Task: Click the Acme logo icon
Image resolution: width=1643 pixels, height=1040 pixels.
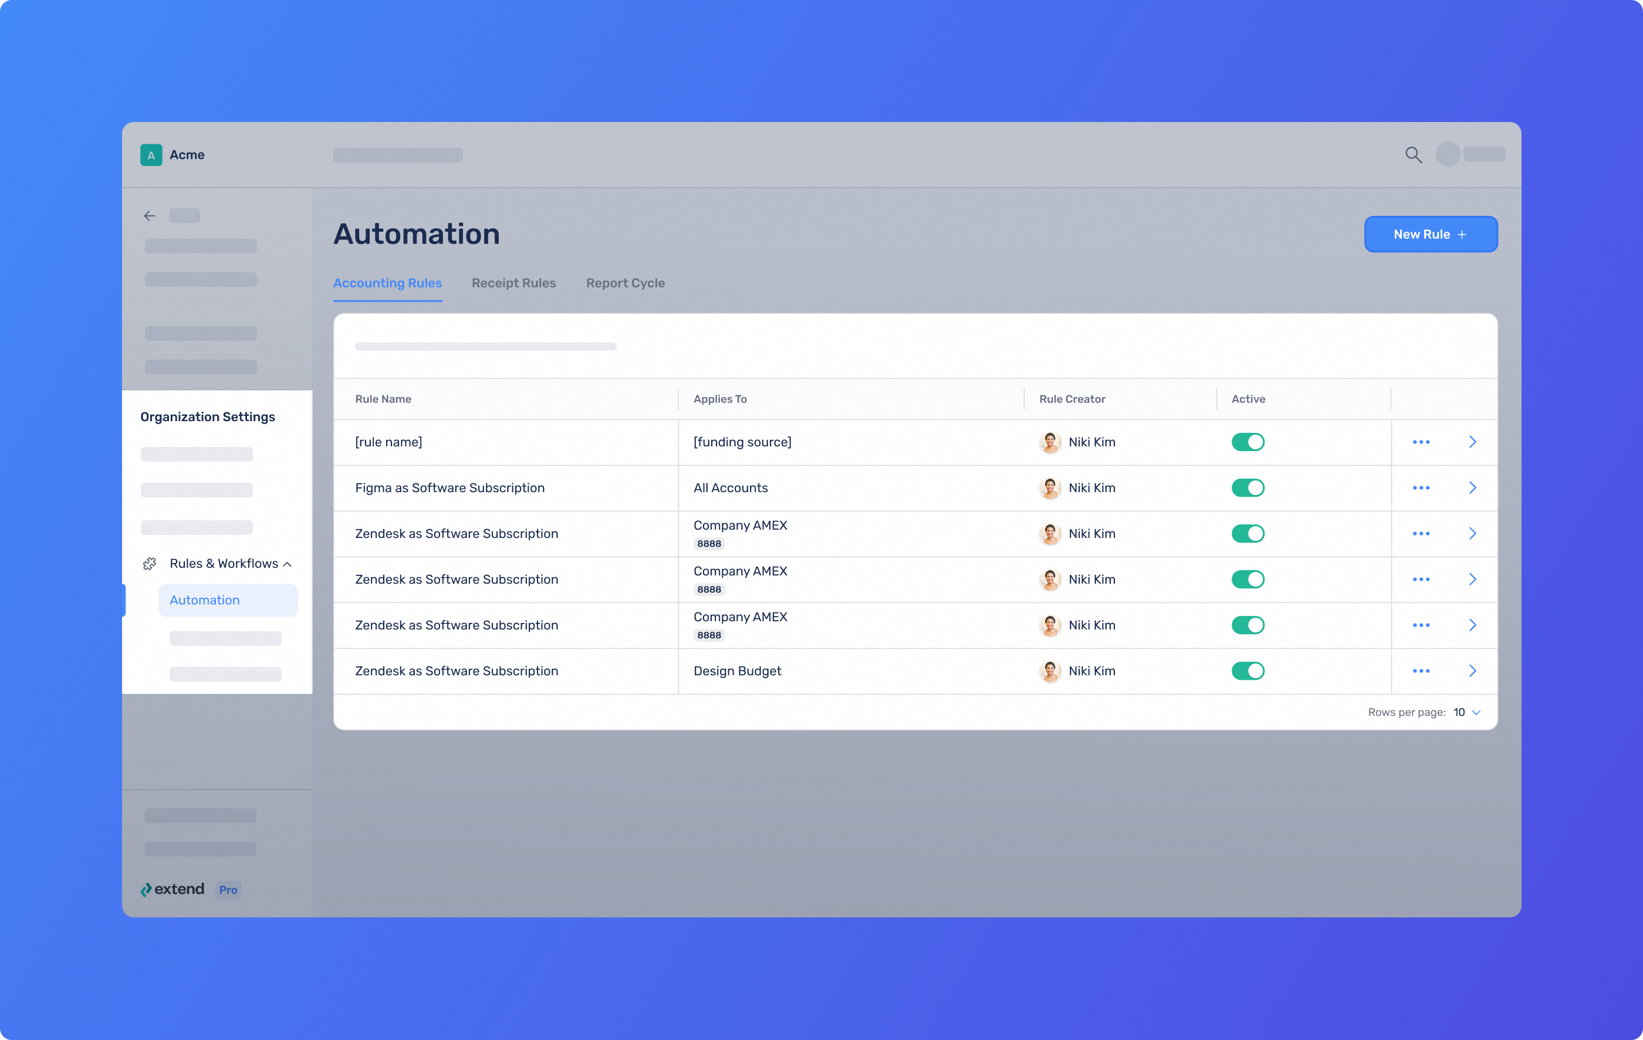Action: click(151, 155)
